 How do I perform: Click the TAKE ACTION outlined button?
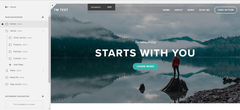226,10
